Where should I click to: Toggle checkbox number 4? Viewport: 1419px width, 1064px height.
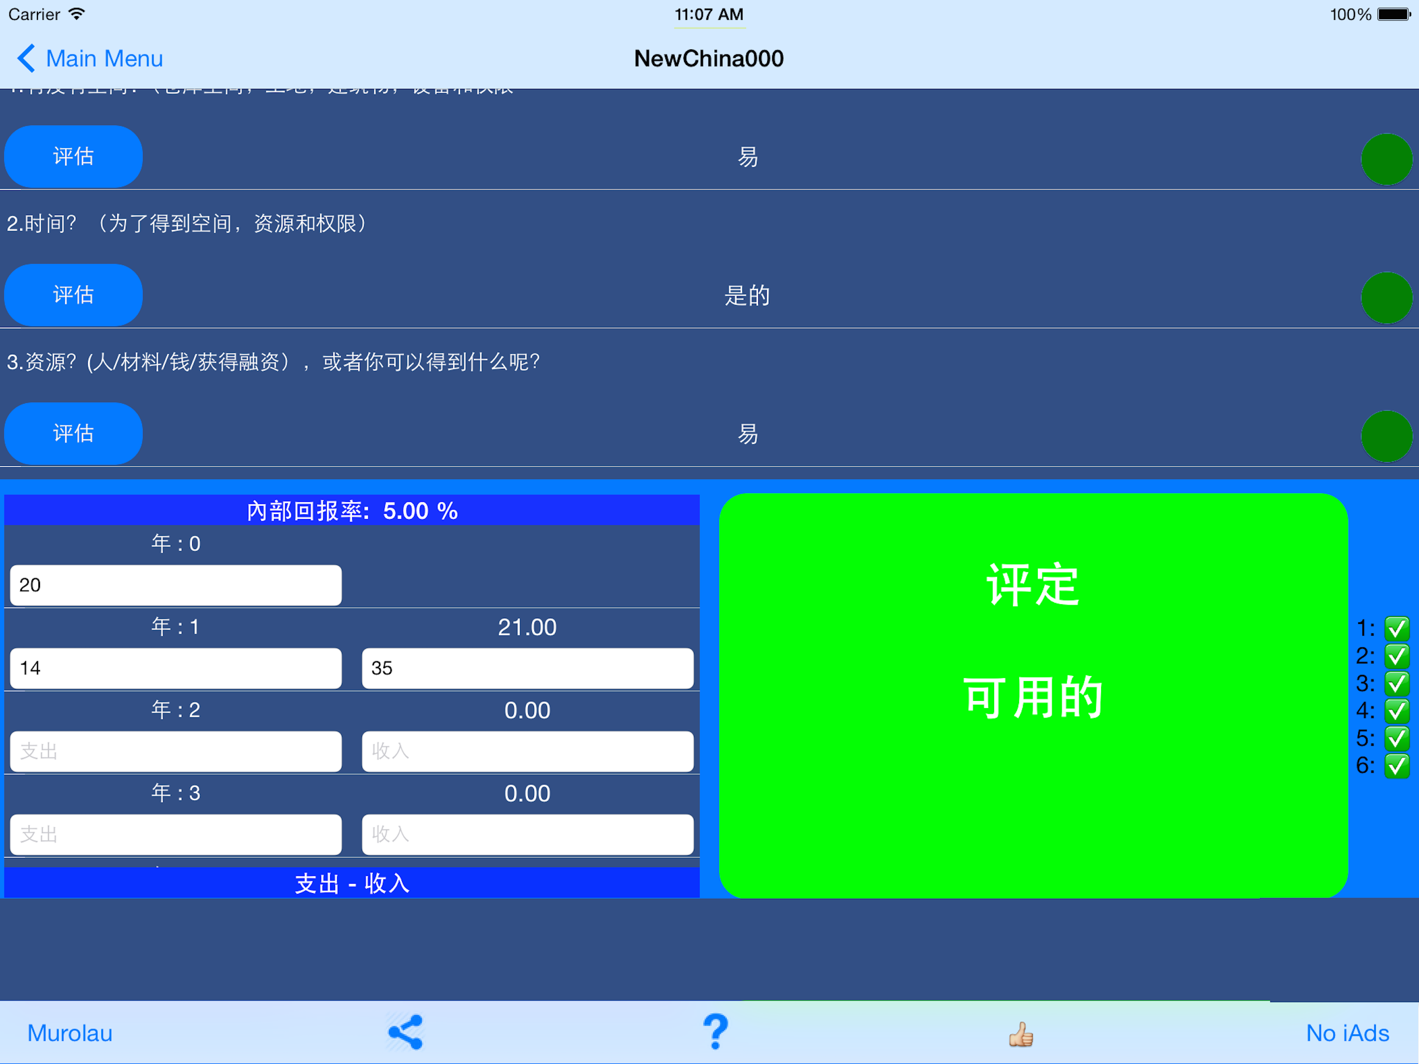1397,711
